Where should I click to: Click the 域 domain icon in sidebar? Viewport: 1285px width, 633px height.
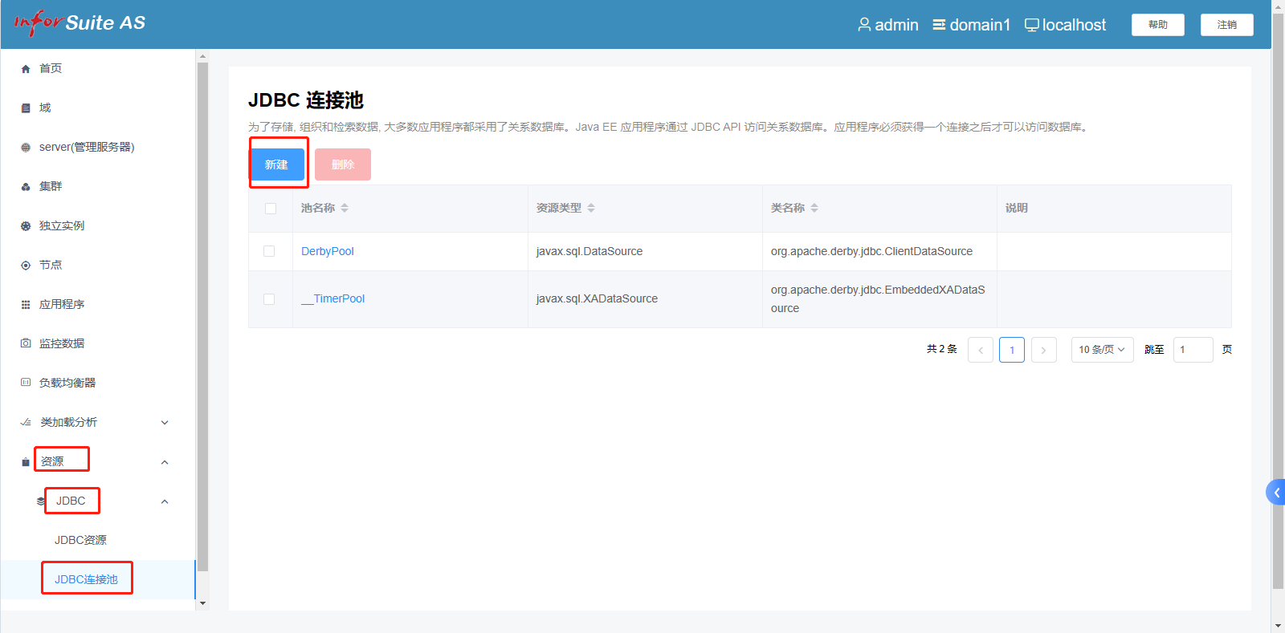coord(26,108)
